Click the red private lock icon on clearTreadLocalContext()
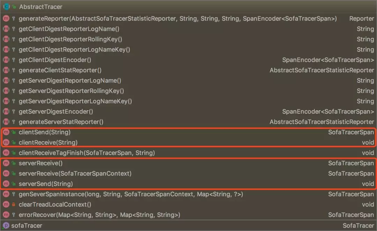This screenshot has width=377, height=231. (14, 204)
